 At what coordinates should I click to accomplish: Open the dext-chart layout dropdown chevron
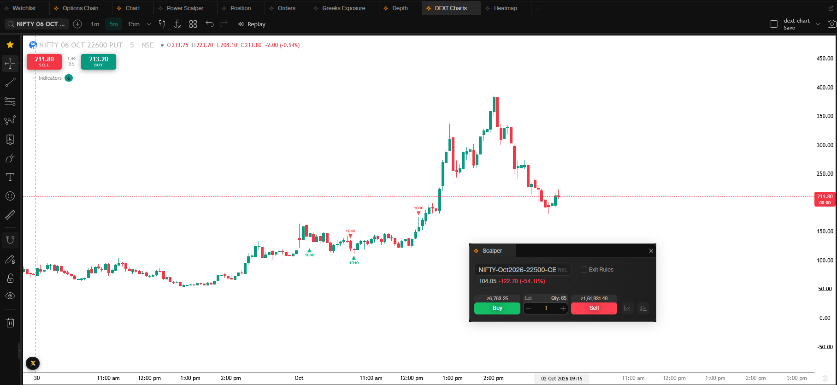click(818, 24)
